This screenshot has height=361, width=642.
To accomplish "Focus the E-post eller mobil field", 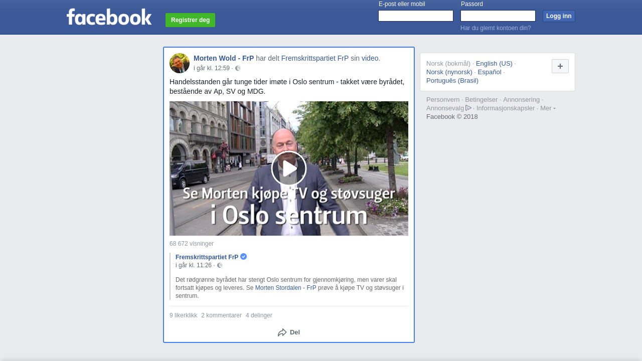I will (x=416, y=16).
